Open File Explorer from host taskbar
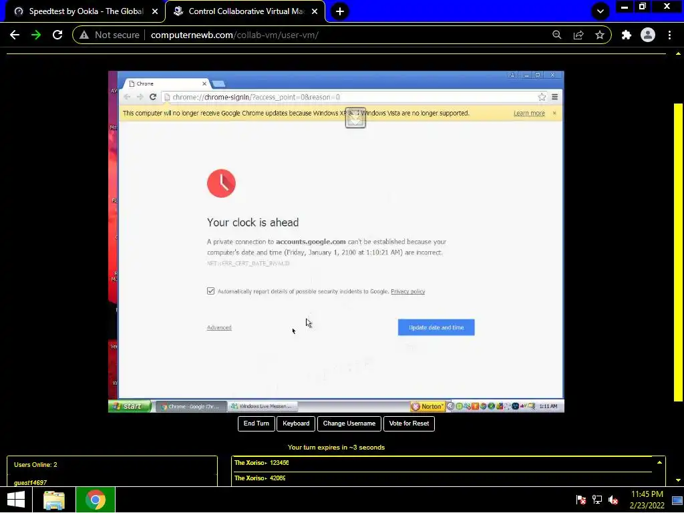The image size is (684, 513). pos(53,500)
